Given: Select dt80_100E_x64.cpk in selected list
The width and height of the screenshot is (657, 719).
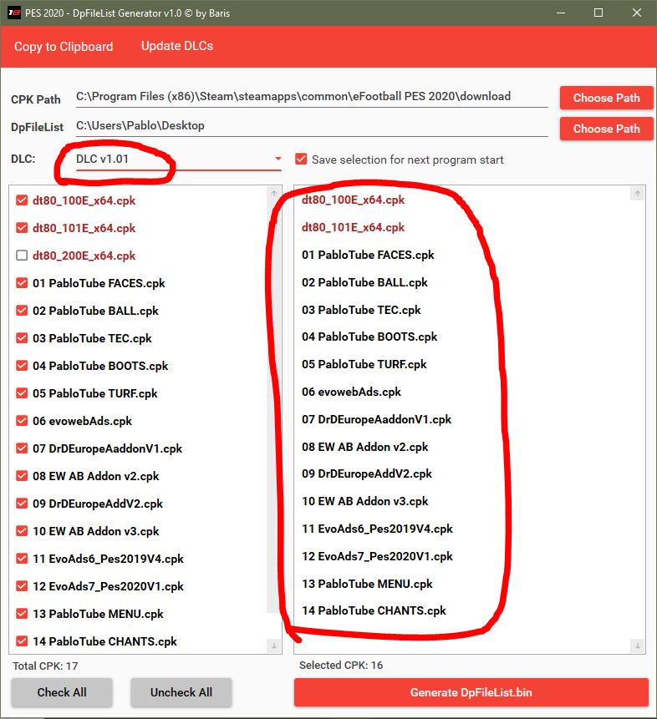Looking at the screenshot, I should pyautogui.click(x=353, y=200).
